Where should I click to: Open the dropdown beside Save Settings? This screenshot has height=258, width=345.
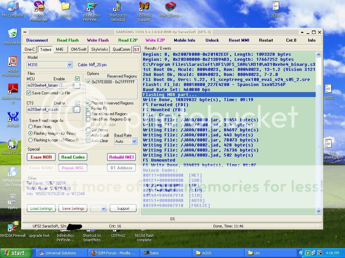coord(104,208)
